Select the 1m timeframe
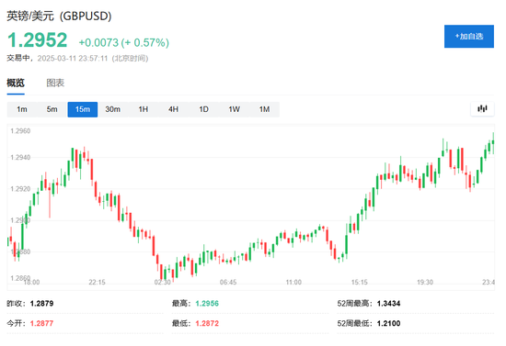This screenshot has width=506, height=346. point(22,109)
